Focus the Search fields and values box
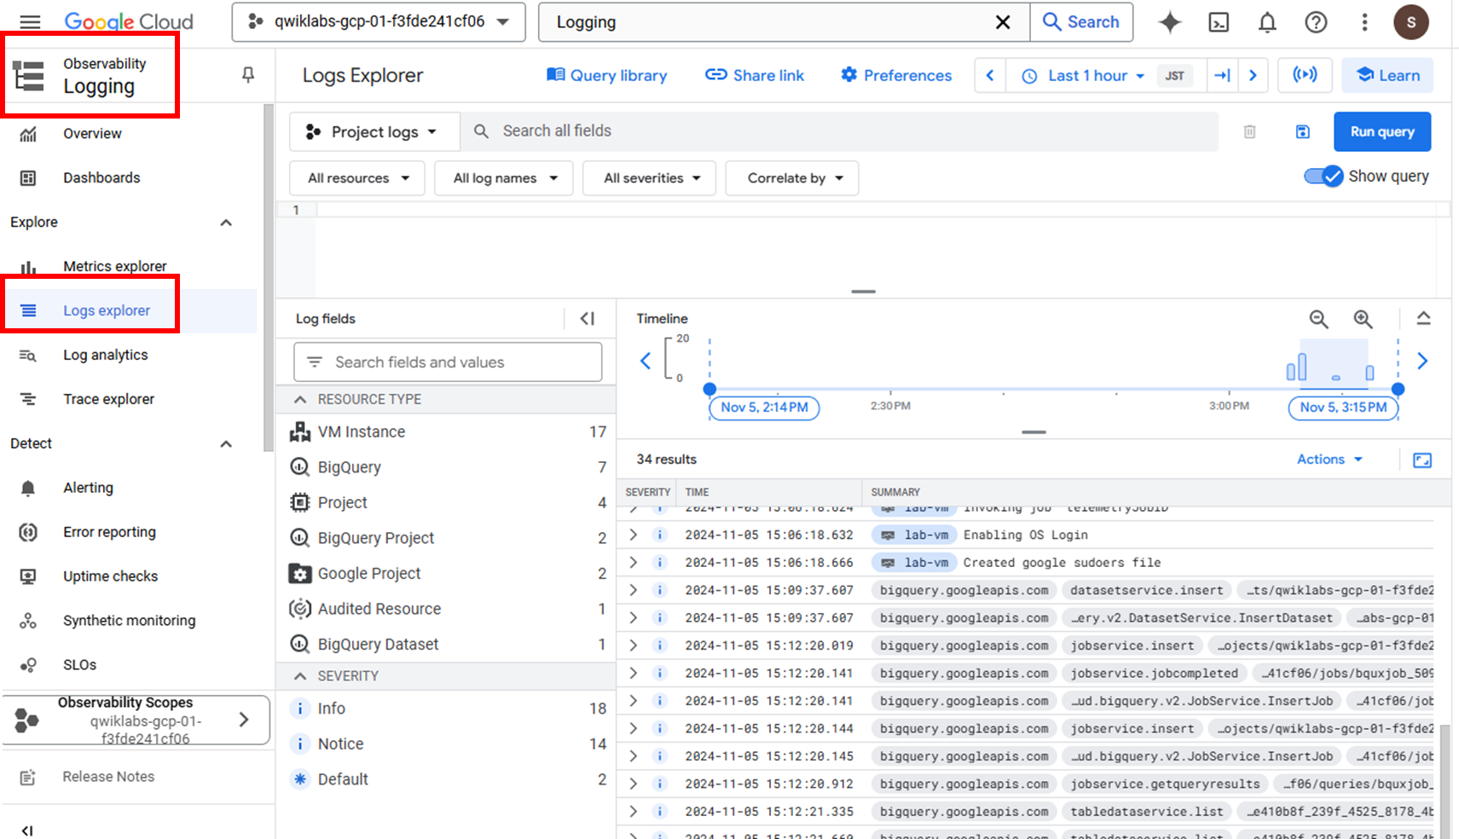 pos(448,362)
